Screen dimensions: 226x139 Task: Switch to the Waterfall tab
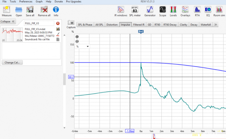tap(205, 25)
